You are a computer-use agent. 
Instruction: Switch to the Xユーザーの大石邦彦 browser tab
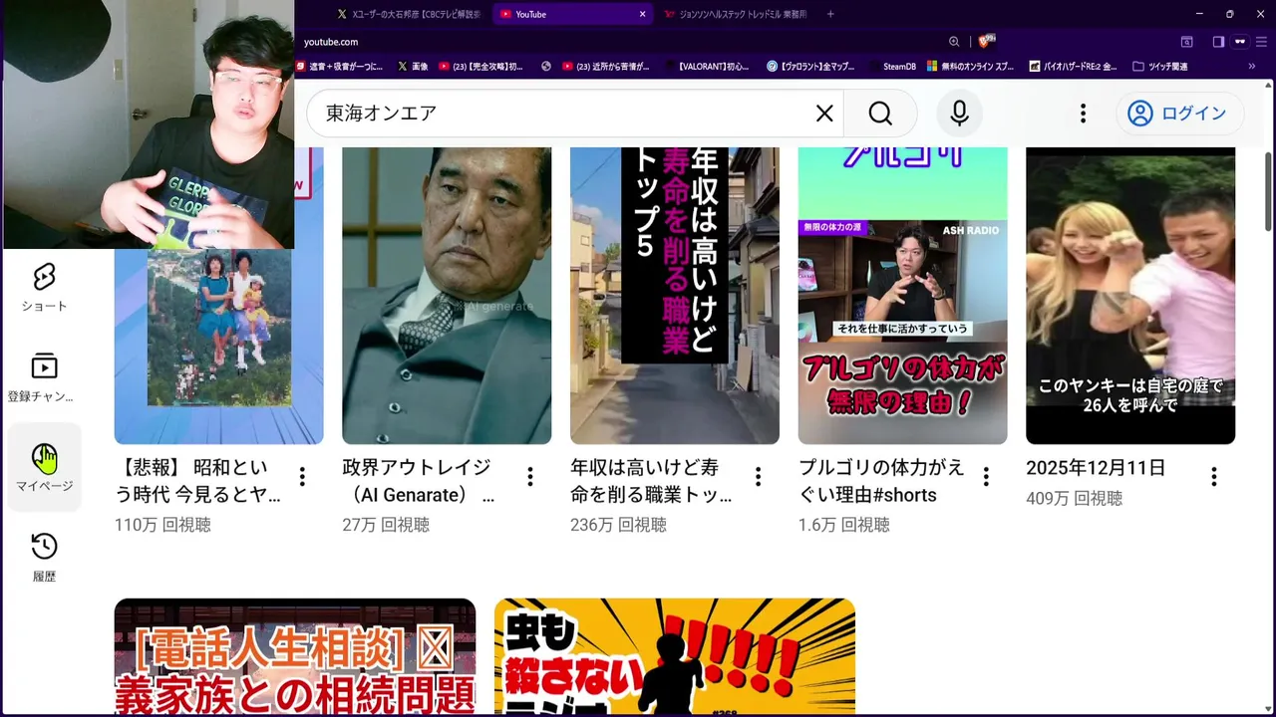pos(409,14)
